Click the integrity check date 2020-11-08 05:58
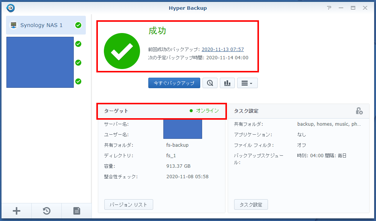376x221 pixels. point(187,176)
